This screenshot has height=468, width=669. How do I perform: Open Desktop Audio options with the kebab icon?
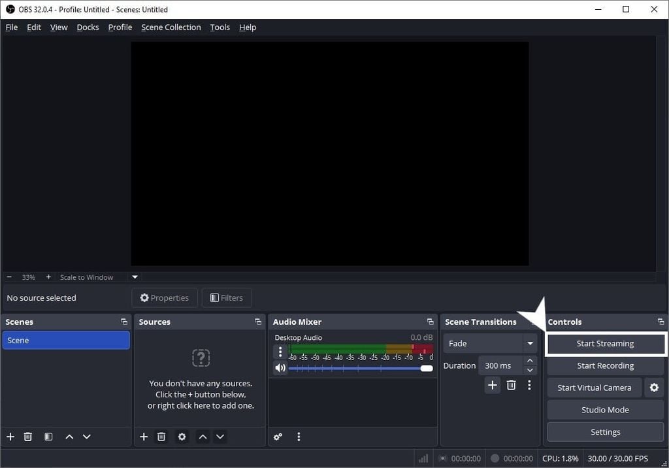point(280,352)
